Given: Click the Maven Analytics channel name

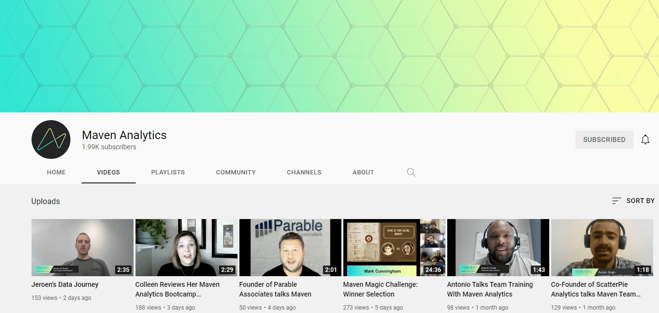Looking at the screenshot, I should coord(124,135).
